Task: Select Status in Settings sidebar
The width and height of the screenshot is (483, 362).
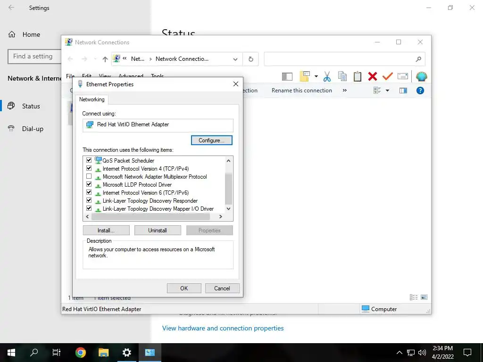Action: pyautogui.click(x=31, y=106)
